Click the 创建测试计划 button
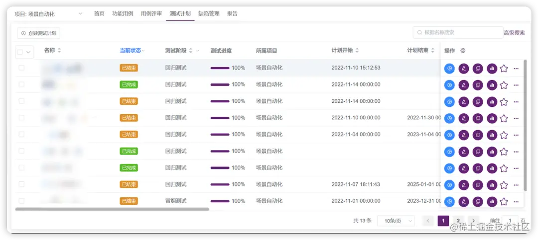Image resolution: width=538 pixels, height=240 pixels. point(39,33)
